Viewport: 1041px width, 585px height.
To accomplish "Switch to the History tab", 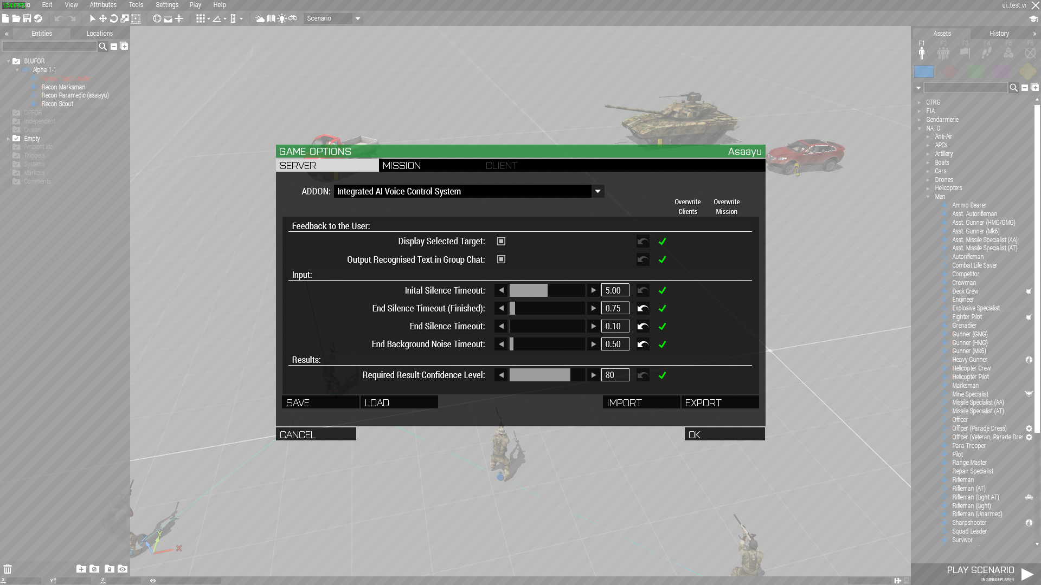I will pyautogui.click(x=999, y=34).
